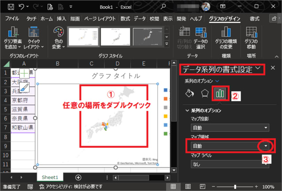Click the paintbrush chart styles button
The height and width of the screenshot is (191, 282).
[x=25, y=87]
